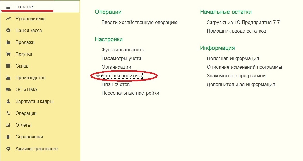Click the Начальные остатки group heading
The height and width of the screenshot is (161, 303).
226,12
